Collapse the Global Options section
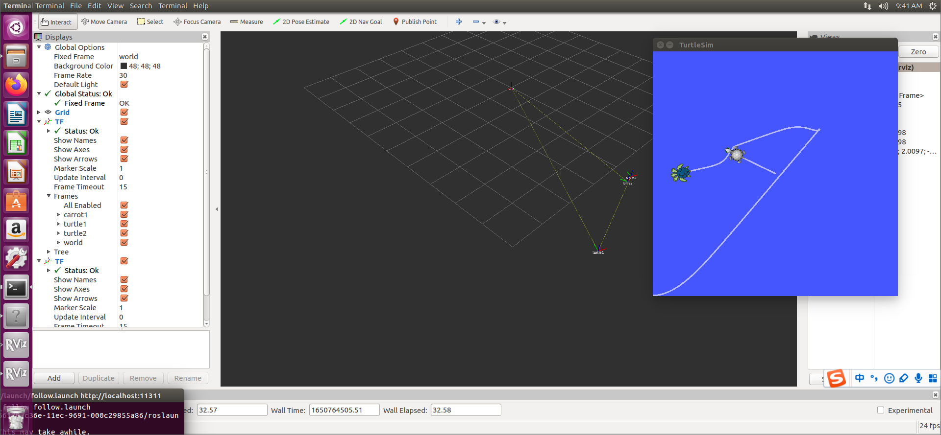 pos(39,47)
